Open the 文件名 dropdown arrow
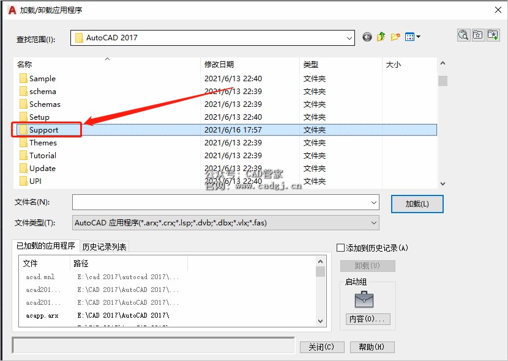 (374, 203)
